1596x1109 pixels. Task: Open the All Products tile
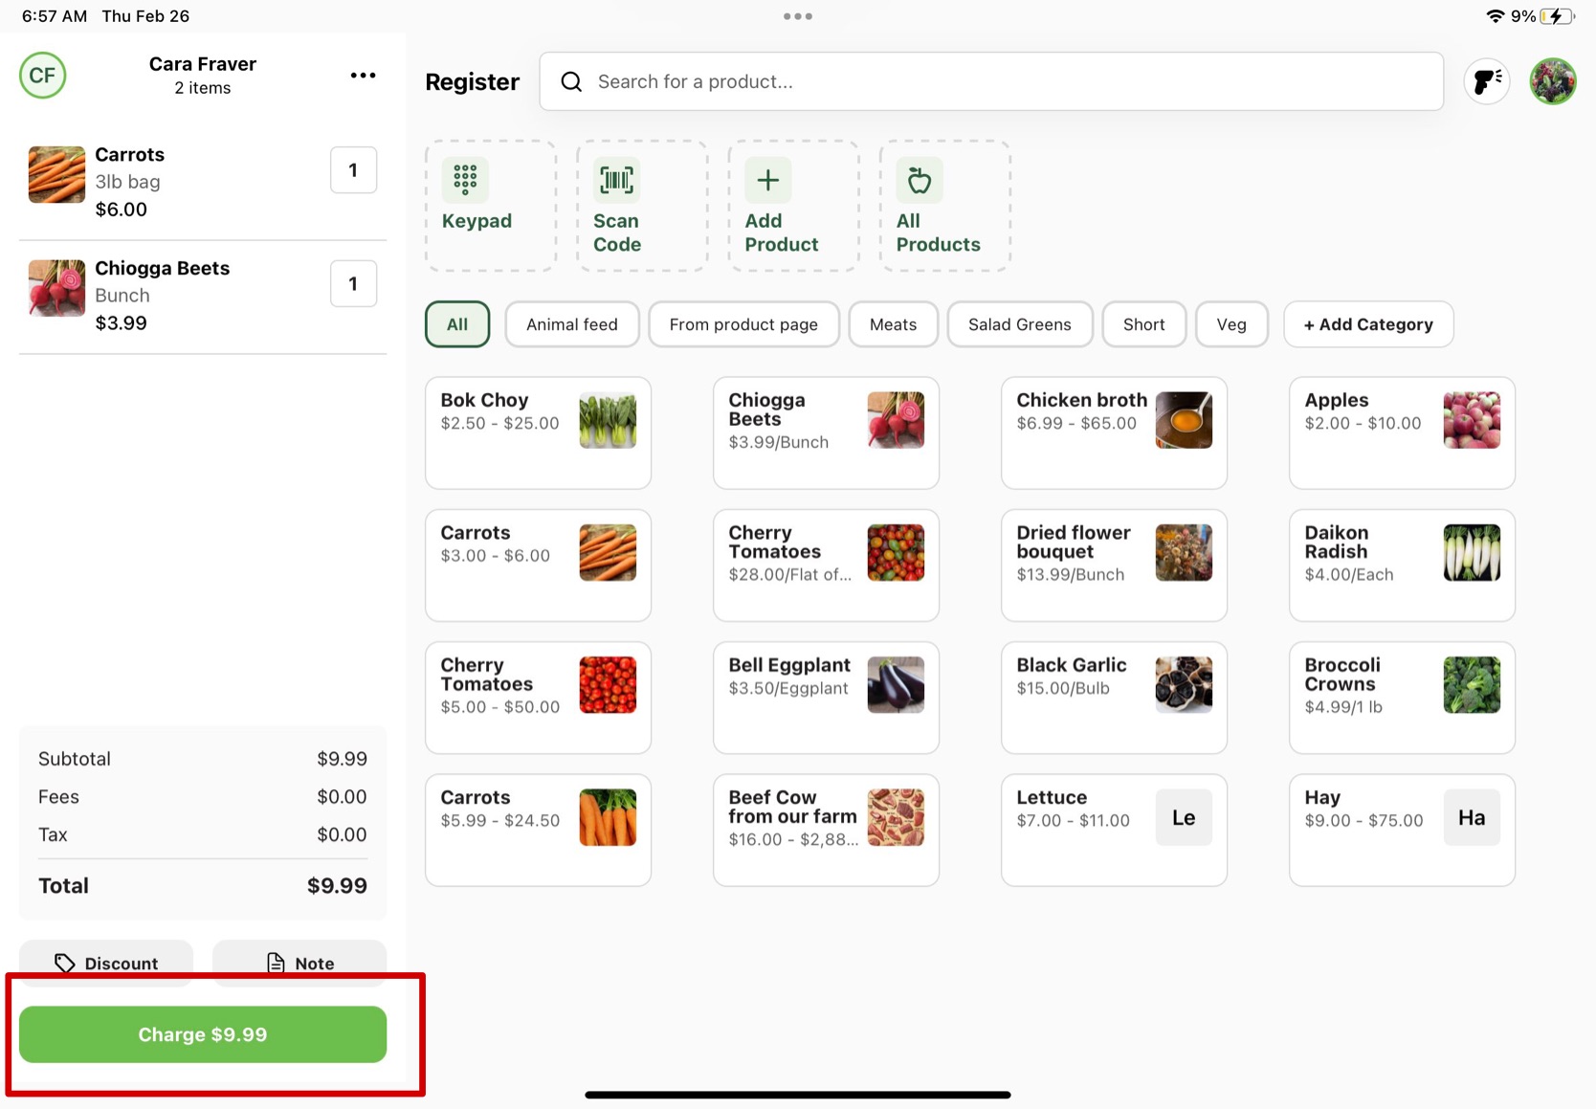[943, 206]
